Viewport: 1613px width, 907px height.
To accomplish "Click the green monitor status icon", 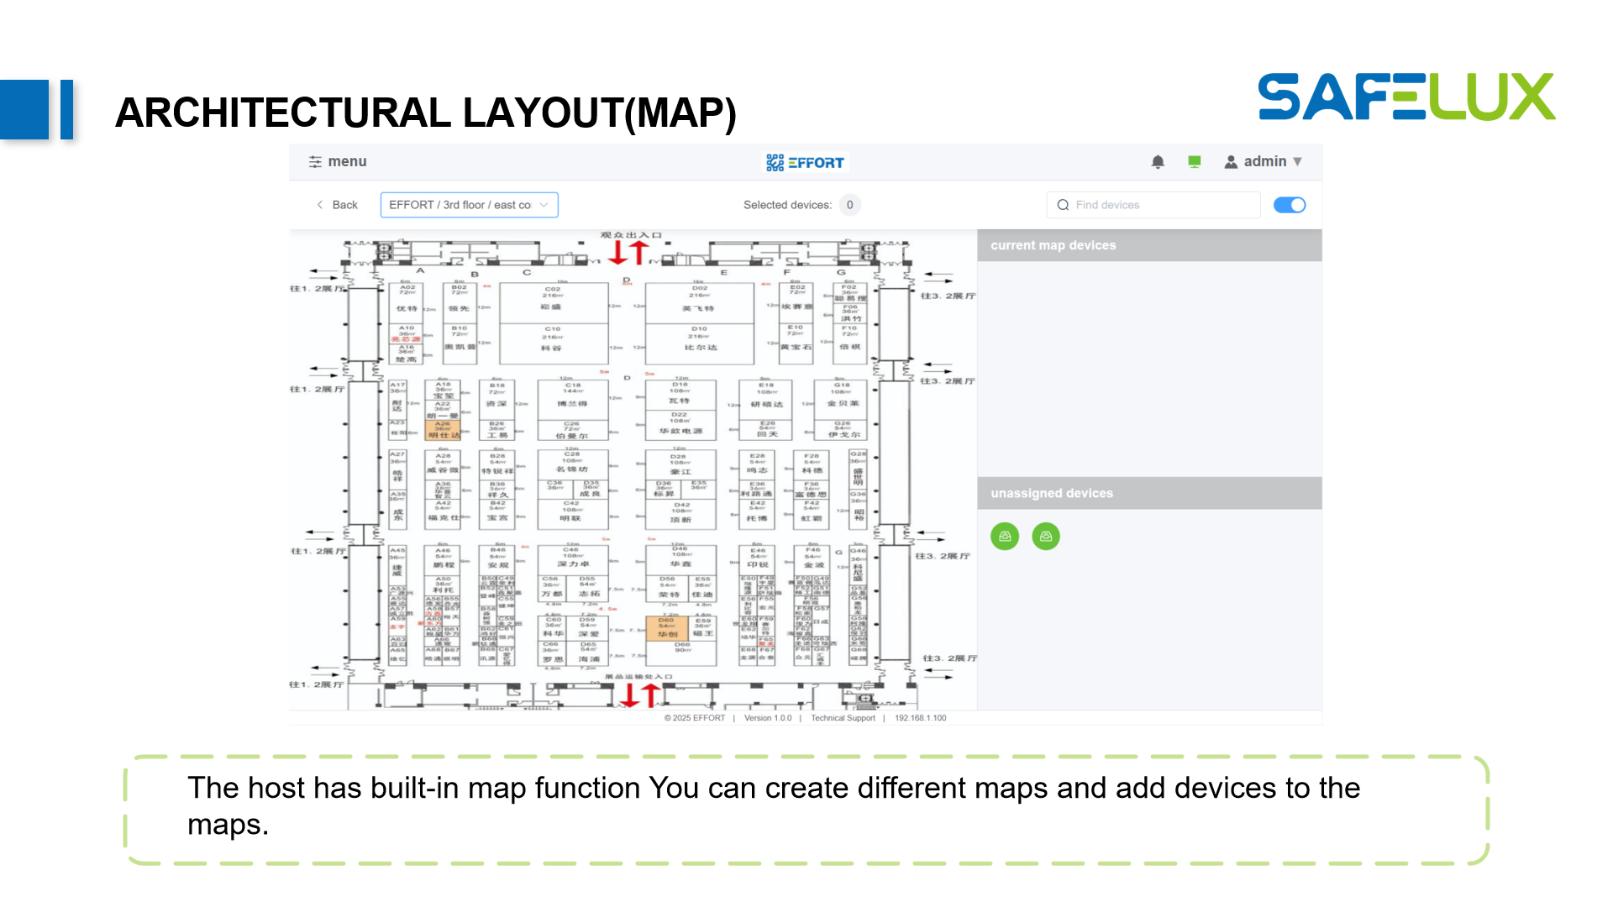I will tap(1195, 162).
